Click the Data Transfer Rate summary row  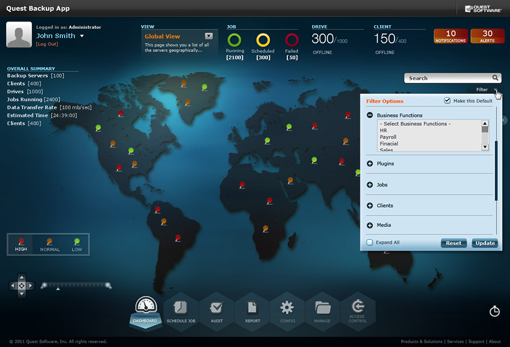pos(49,108)
